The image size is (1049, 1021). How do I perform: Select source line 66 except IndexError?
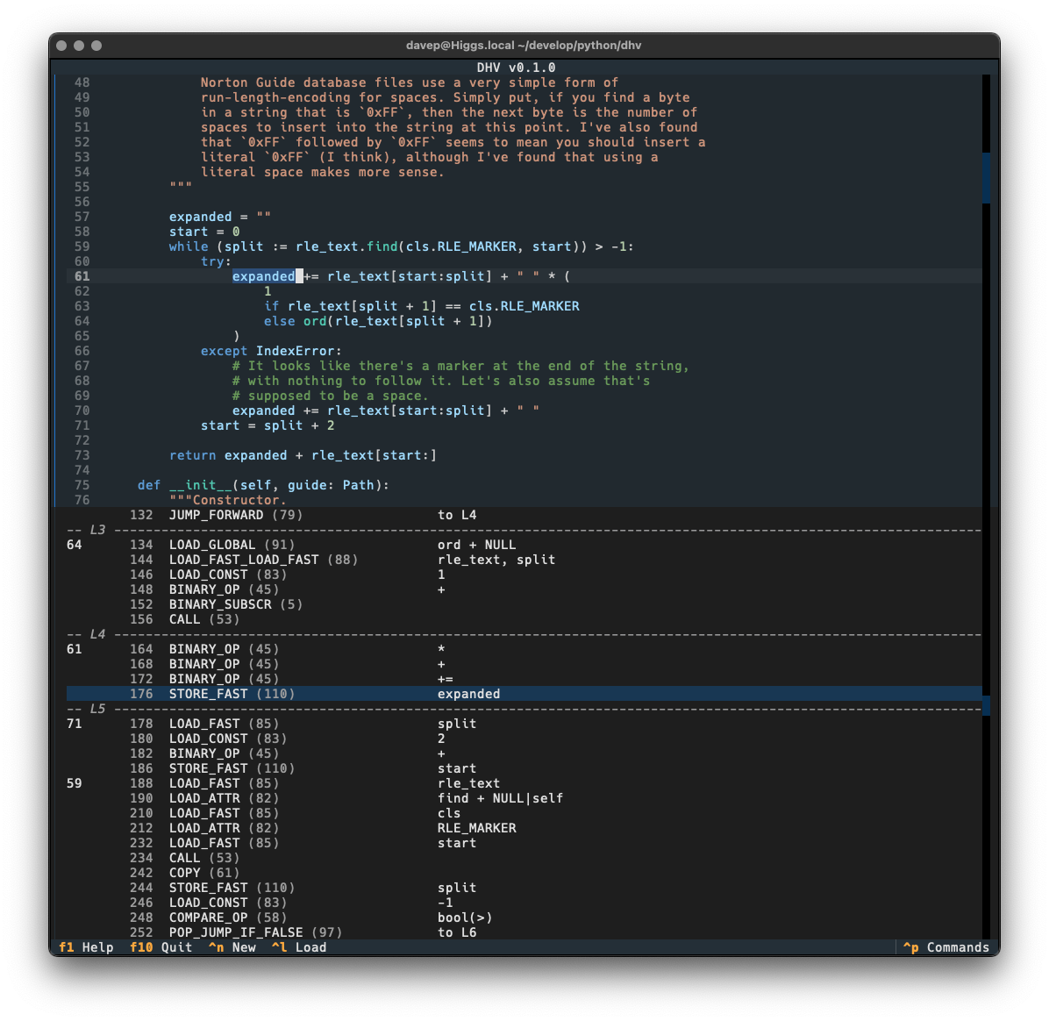point(524,351)
